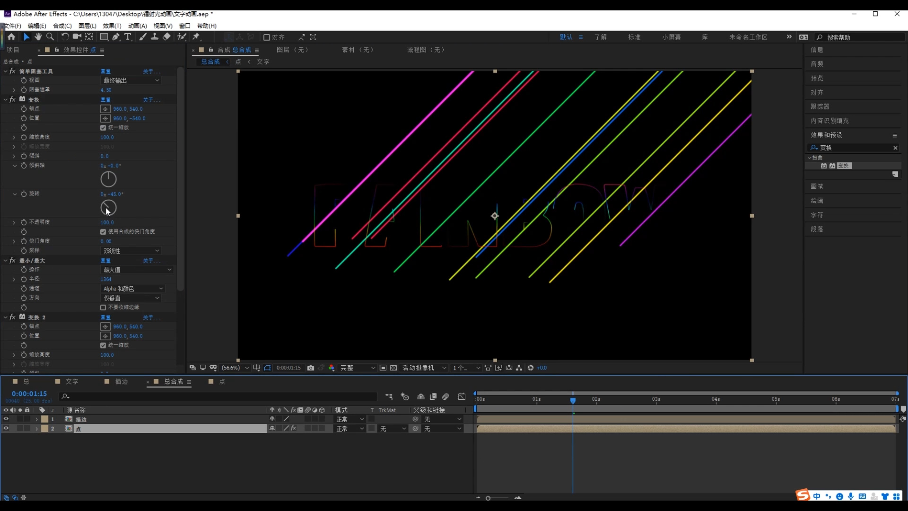Image resolution: width=908 pixels, height=511 pixels.
Task: Select the Clone Stamp tool
Action: coord(154,37)
